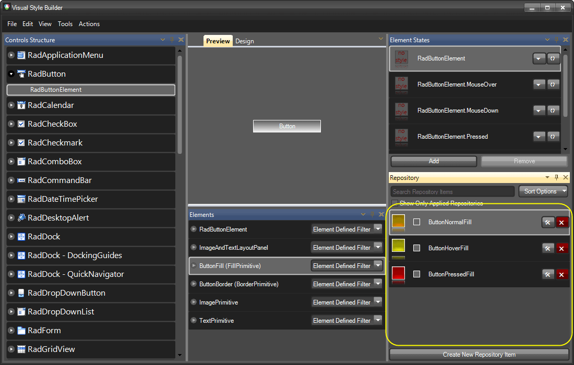The width and height of the screenshot is (574, 365).
Task: Expand the RadCalendar tree node
Action: (10, 105)
